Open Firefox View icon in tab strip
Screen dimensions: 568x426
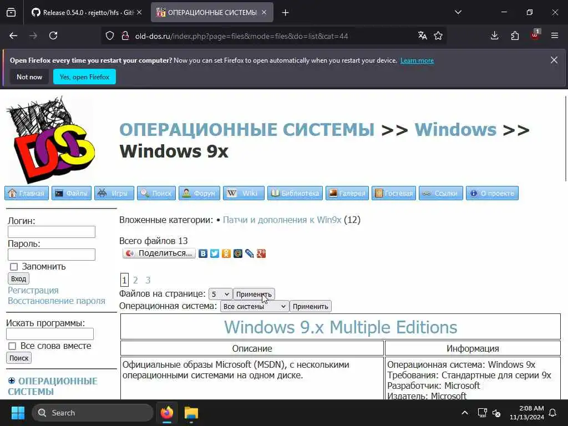11,12
